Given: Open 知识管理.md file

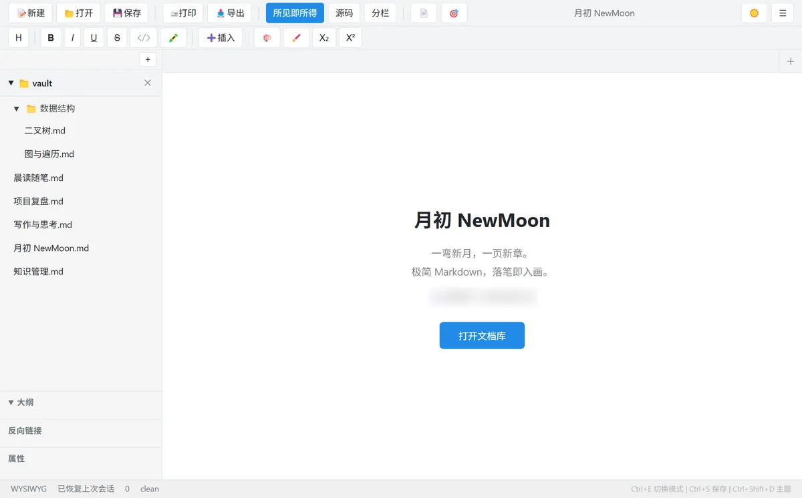Looking at the screenshot, I should (x=38, y=272).
